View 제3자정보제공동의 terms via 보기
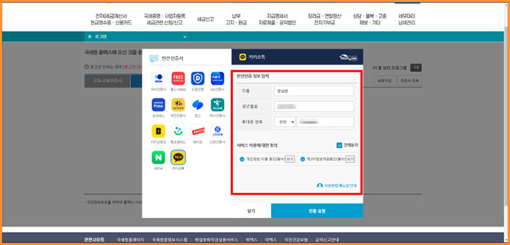 pos(350,159)
